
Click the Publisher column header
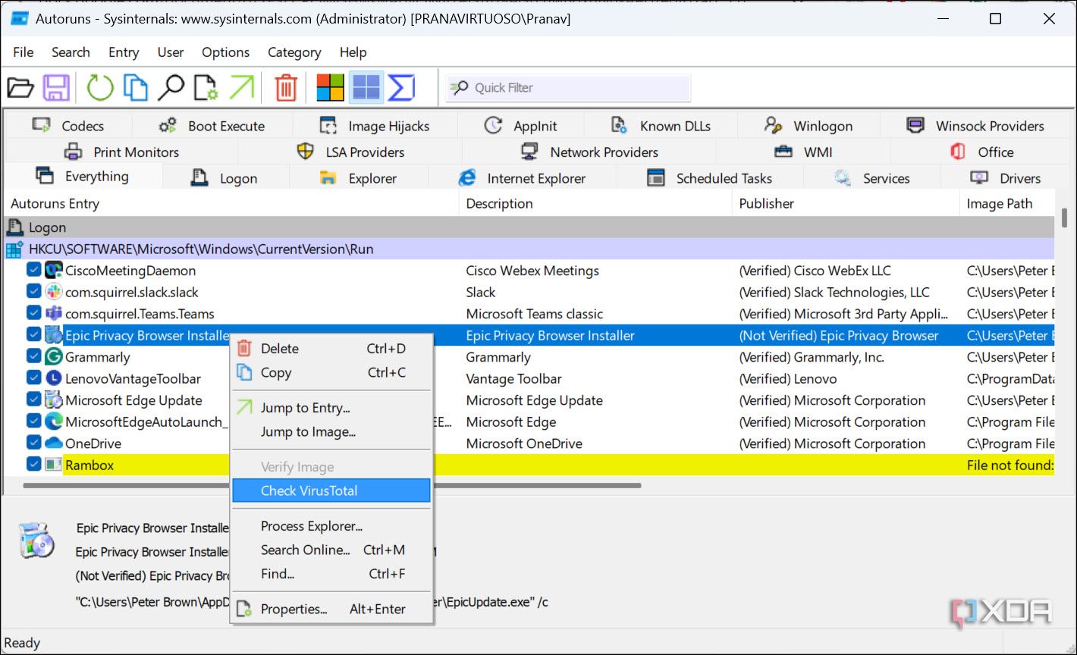(766, 203)
